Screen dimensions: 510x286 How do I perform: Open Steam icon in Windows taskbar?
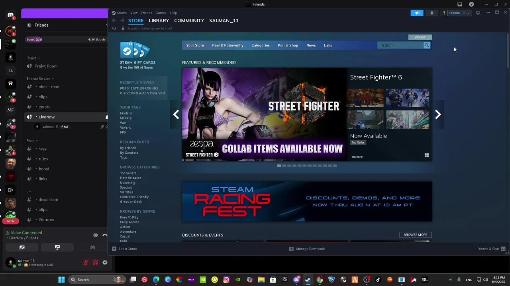pyautogui.click(x=308, y=280)
